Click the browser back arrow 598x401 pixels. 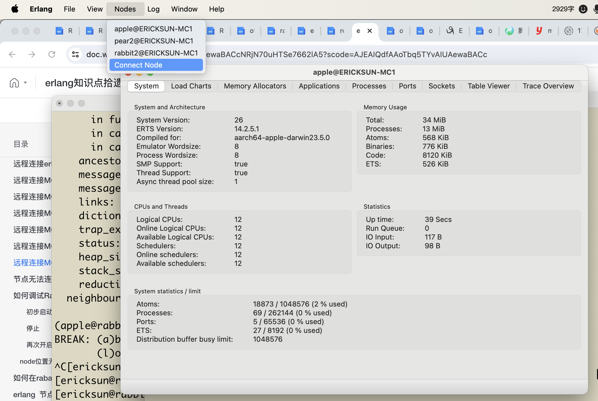coord(12,54)
